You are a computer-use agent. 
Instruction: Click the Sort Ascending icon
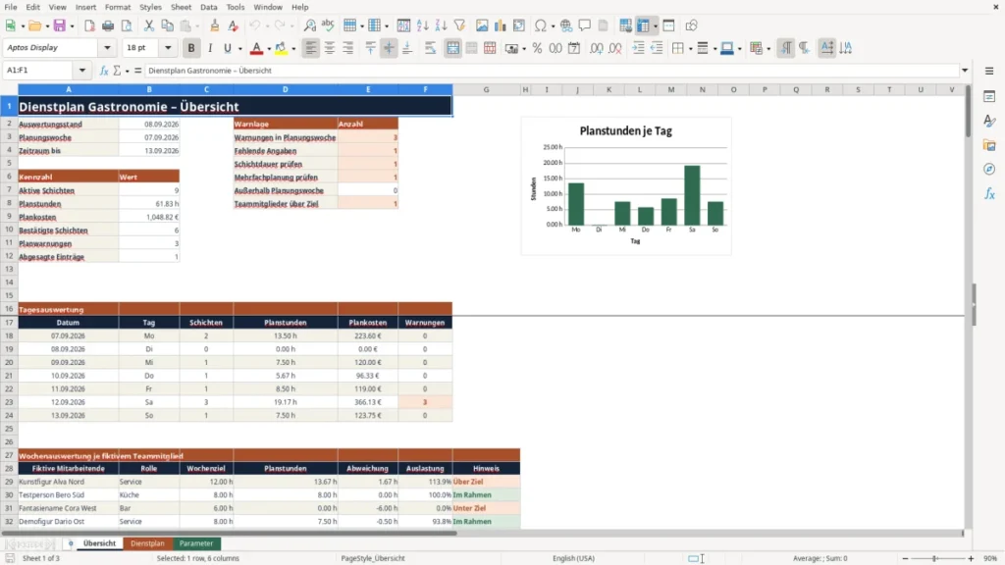tap(422, 26)
